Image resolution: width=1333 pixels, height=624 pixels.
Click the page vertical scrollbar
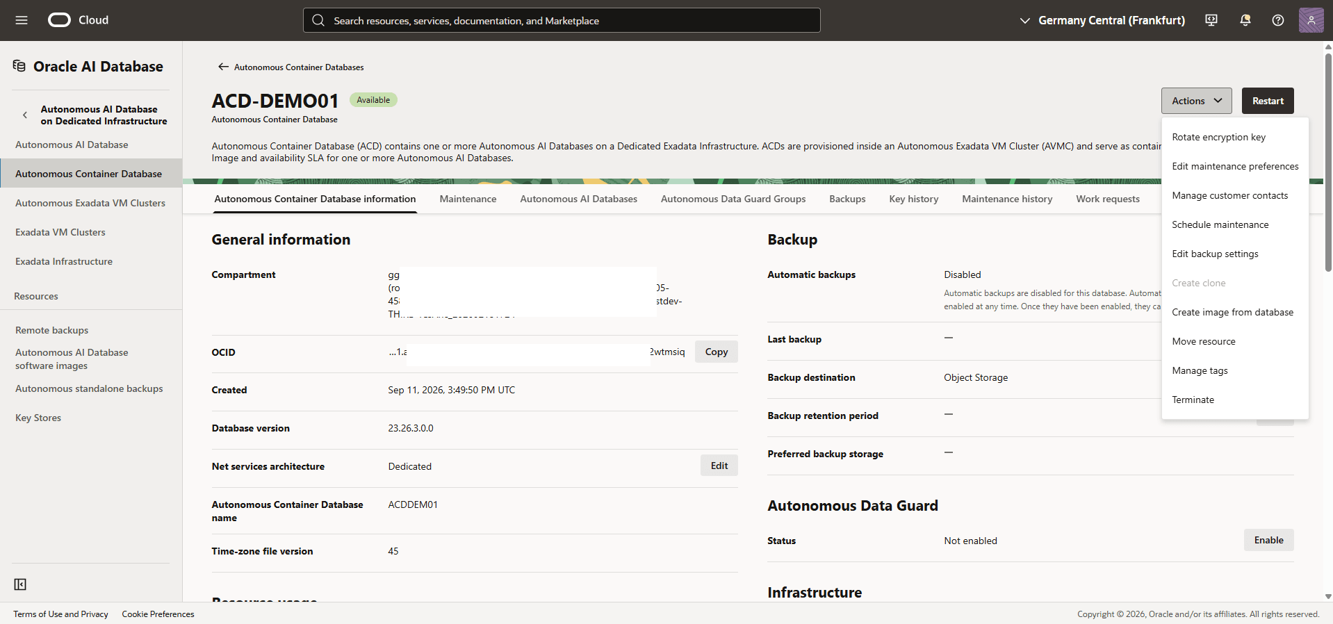(1328, 161)
